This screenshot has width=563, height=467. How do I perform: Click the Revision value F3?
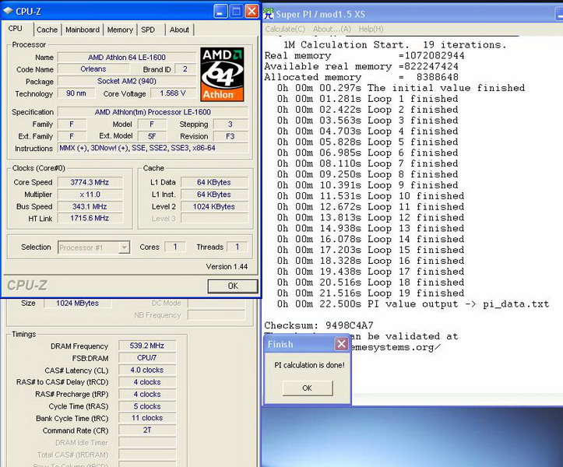pos(230,136)
